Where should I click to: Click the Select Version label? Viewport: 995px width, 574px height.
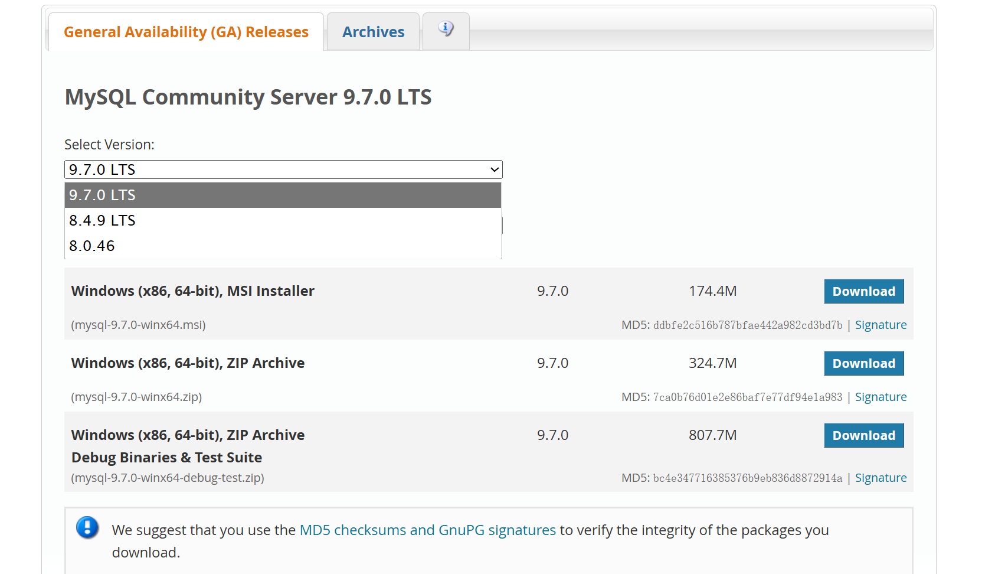(109, 145)
